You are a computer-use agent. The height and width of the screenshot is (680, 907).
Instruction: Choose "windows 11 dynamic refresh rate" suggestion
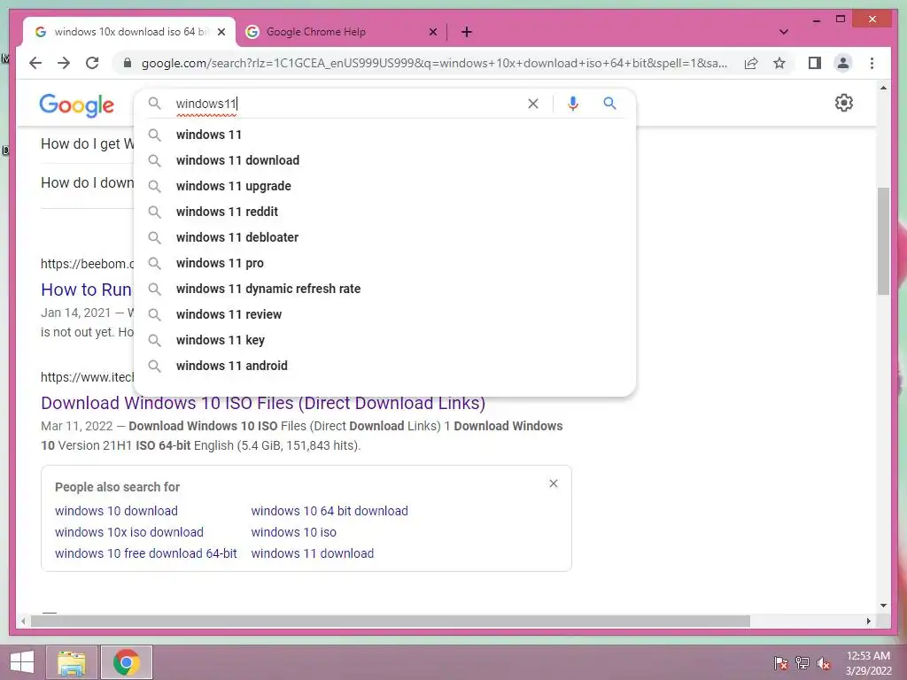[384, 289]
